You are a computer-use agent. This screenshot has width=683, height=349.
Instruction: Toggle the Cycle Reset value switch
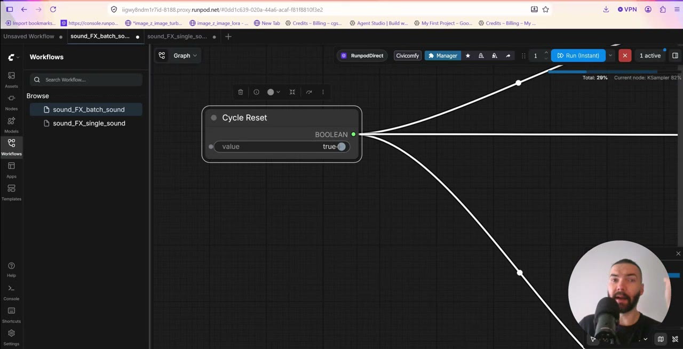pos(341,146)
